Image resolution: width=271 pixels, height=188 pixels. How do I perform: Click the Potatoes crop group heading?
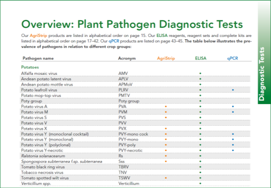coord(30,67)
